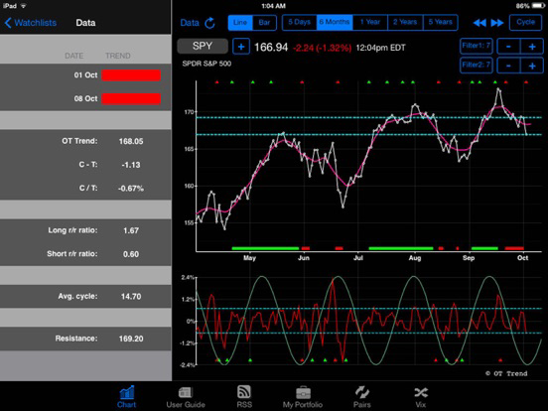
Task: Advance the chart with the double-right arrows
Action: [497, 23]
